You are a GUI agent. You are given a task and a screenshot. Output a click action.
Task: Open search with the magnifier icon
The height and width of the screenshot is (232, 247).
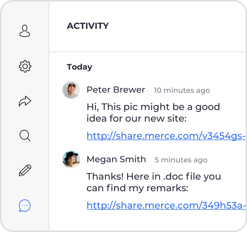[25, 136]
